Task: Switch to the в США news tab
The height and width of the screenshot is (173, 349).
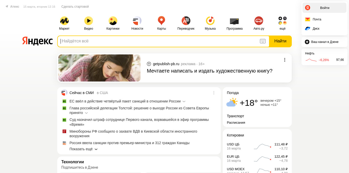Action: point(102,93)
